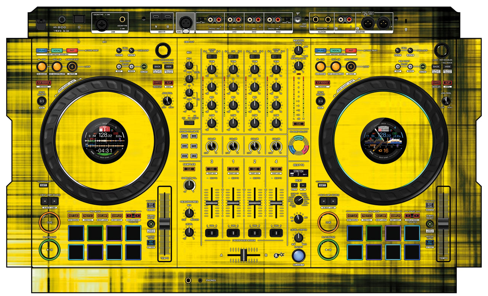Screen dimensions: 488x296
Task: Click the MASTER LEVEL knob
Action: pyautogui.click(x=299, y=50)
